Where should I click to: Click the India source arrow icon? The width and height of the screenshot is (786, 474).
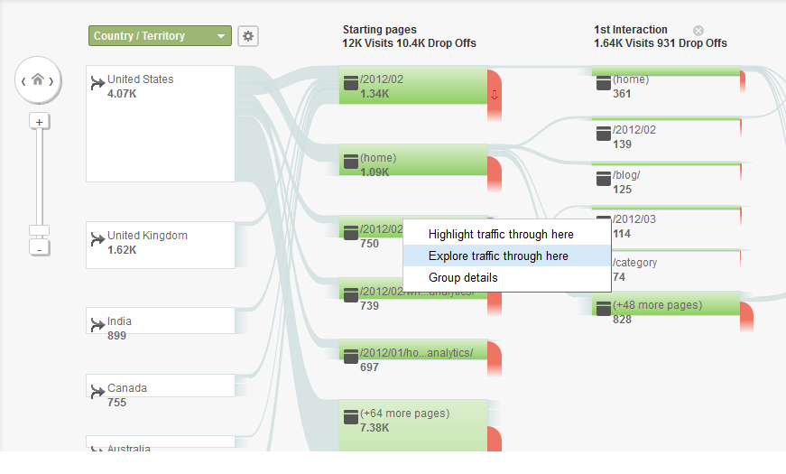(97, 326)
